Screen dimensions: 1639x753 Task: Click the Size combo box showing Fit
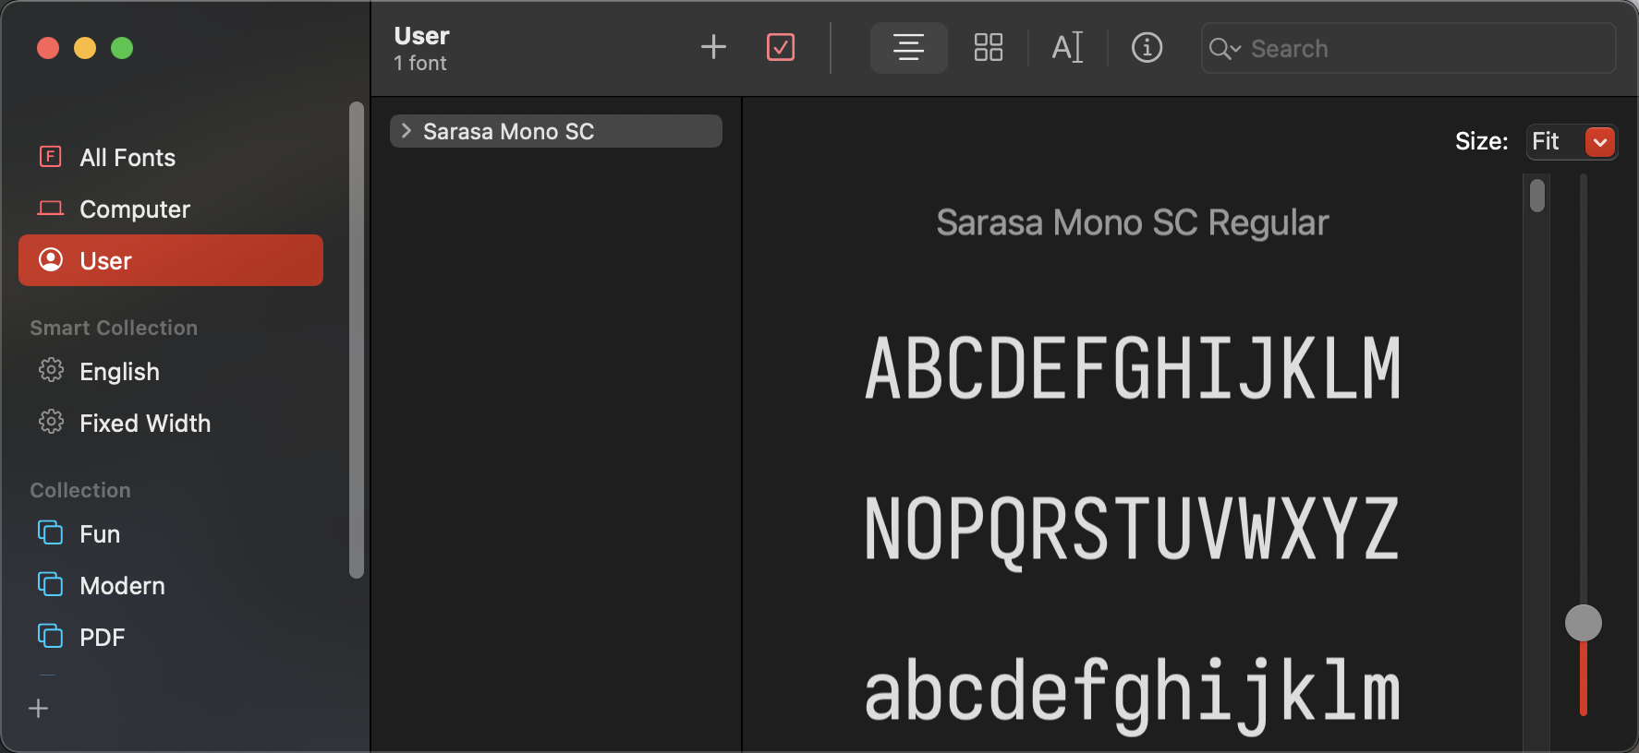pyautogui.click(x=1572, y=141)
